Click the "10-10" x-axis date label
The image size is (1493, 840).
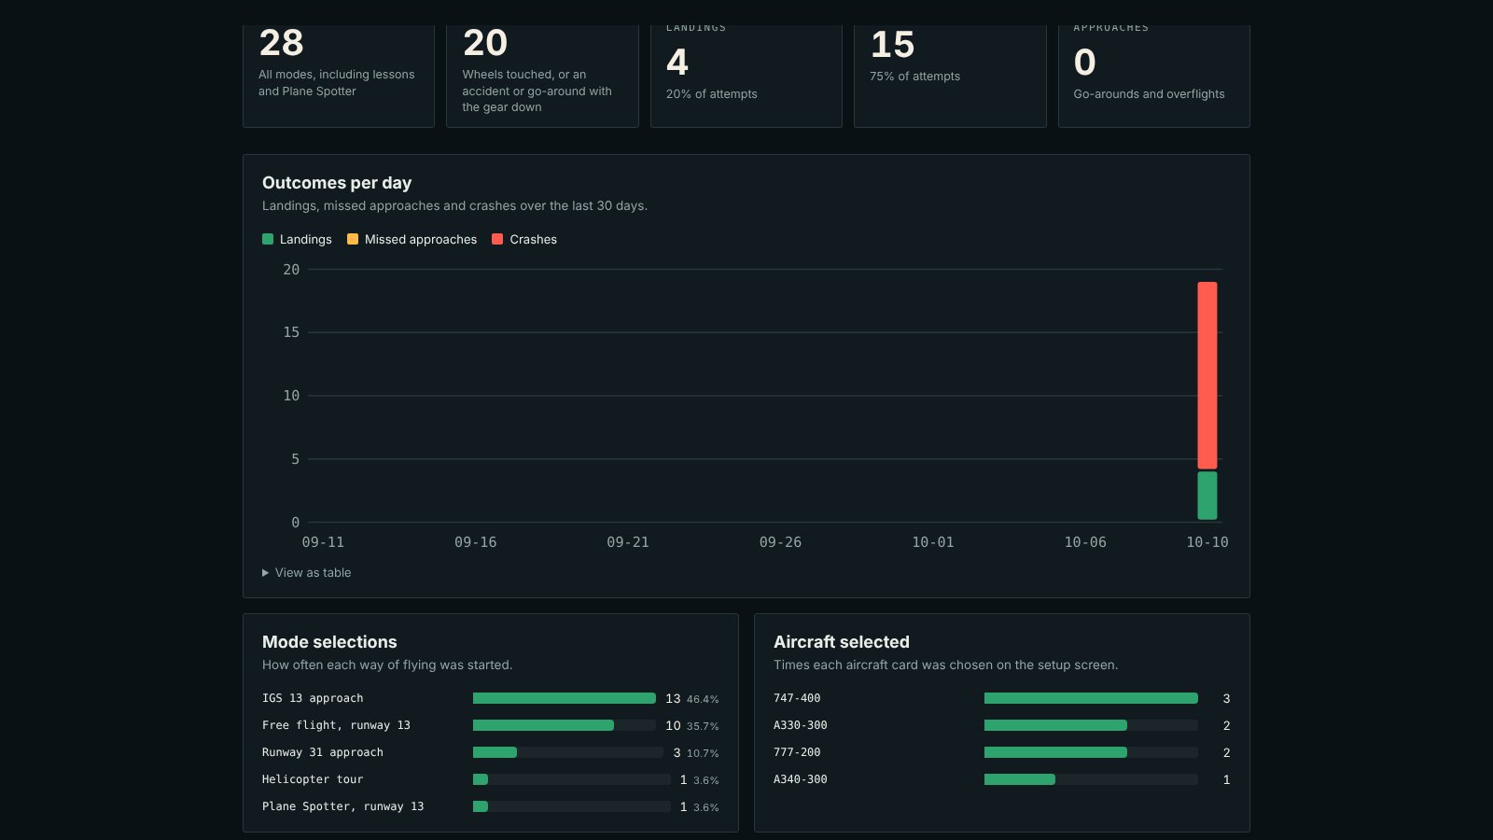click(x=1207, y=542)
